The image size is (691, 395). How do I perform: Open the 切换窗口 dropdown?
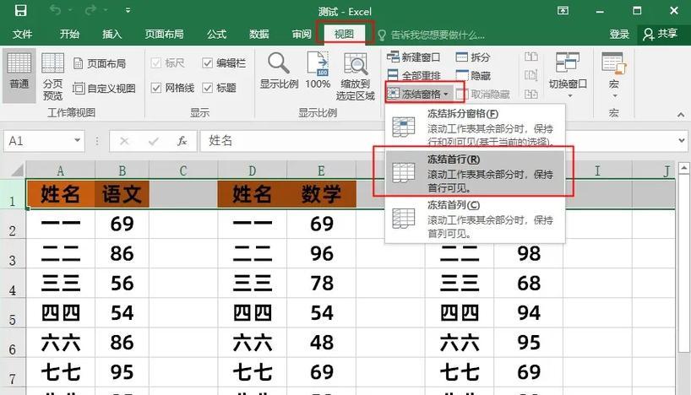point(568,75)
